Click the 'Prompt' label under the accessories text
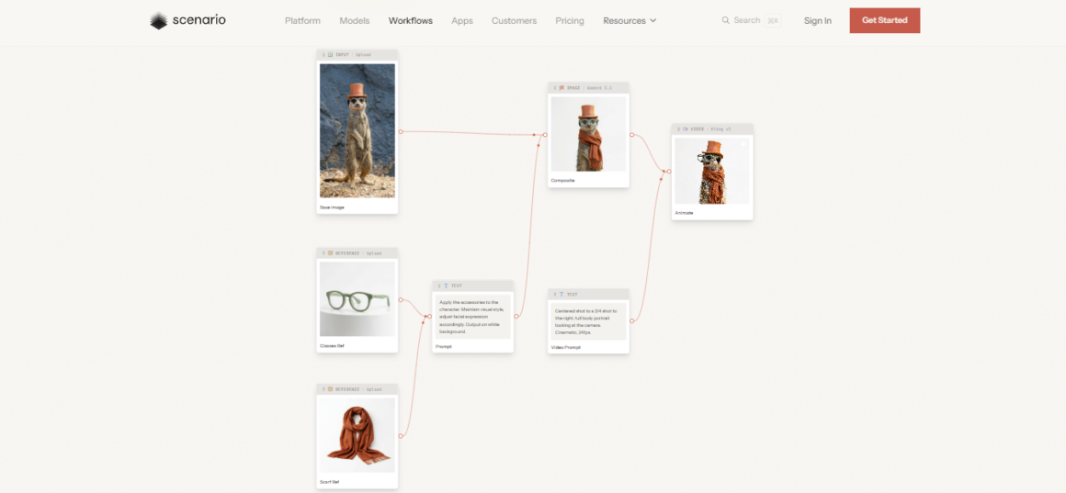The width and height of the screenshot is (1066, 493). (x=443, y=347)
